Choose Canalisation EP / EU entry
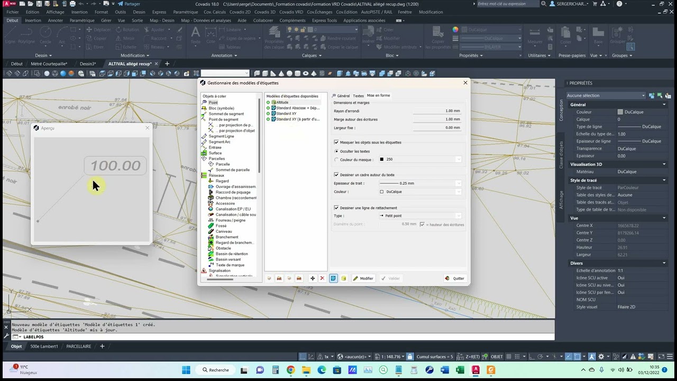Screen dimensions: 677x381 click(x=233, y=209)
